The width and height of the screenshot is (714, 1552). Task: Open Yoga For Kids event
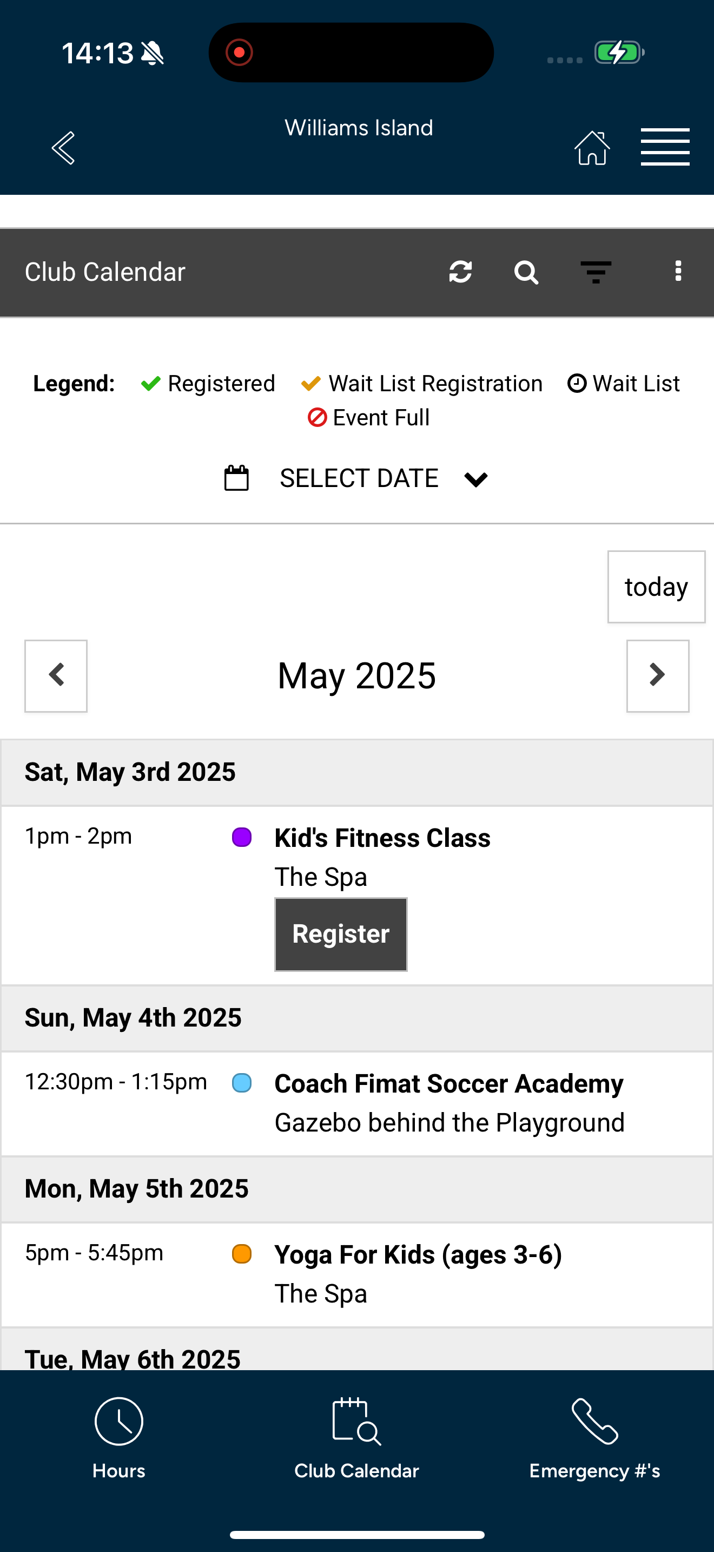(418, 1255)
